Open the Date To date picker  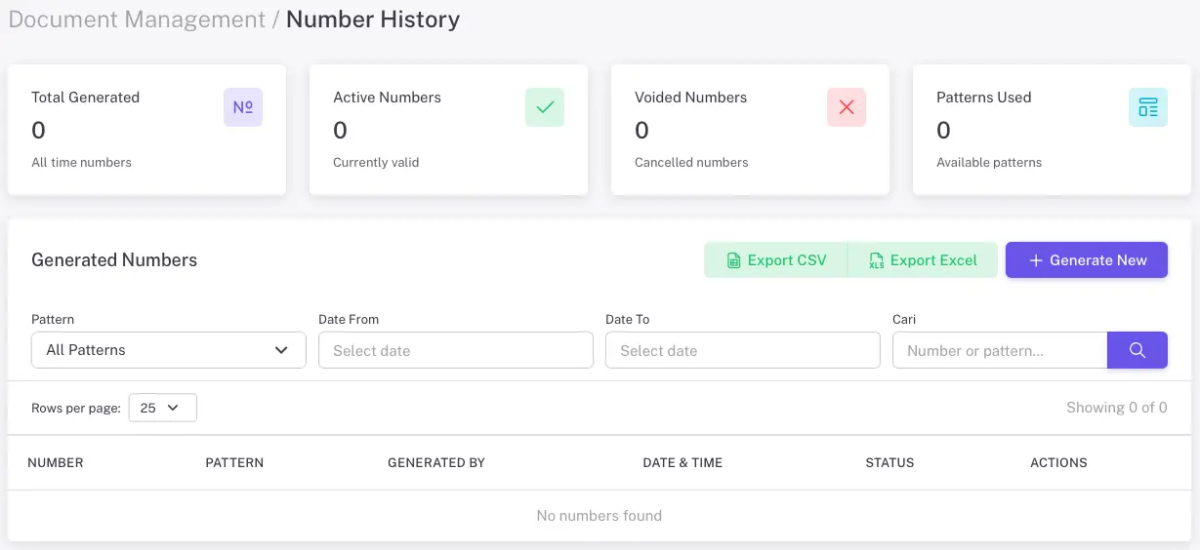(x=742, y=350)
